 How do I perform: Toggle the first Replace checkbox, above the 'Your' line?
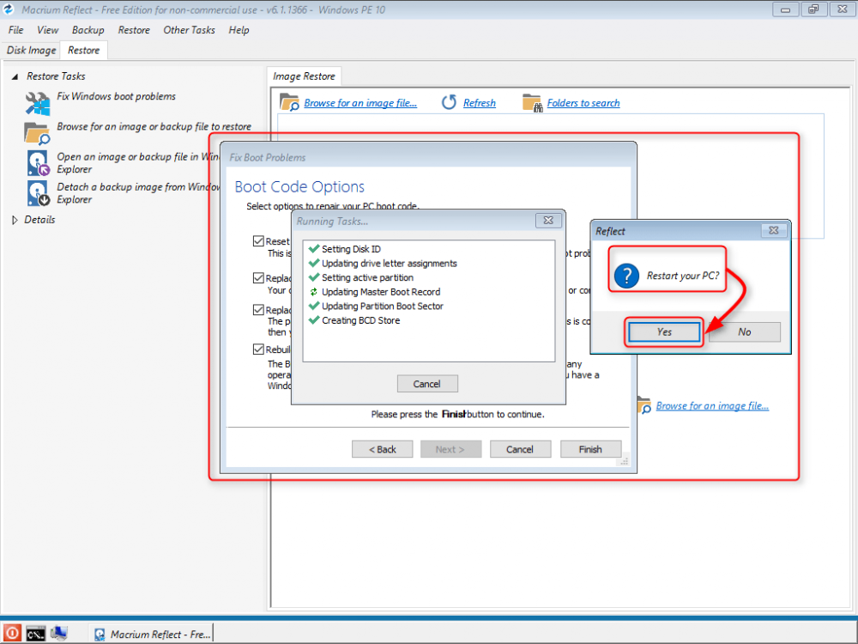258,277
